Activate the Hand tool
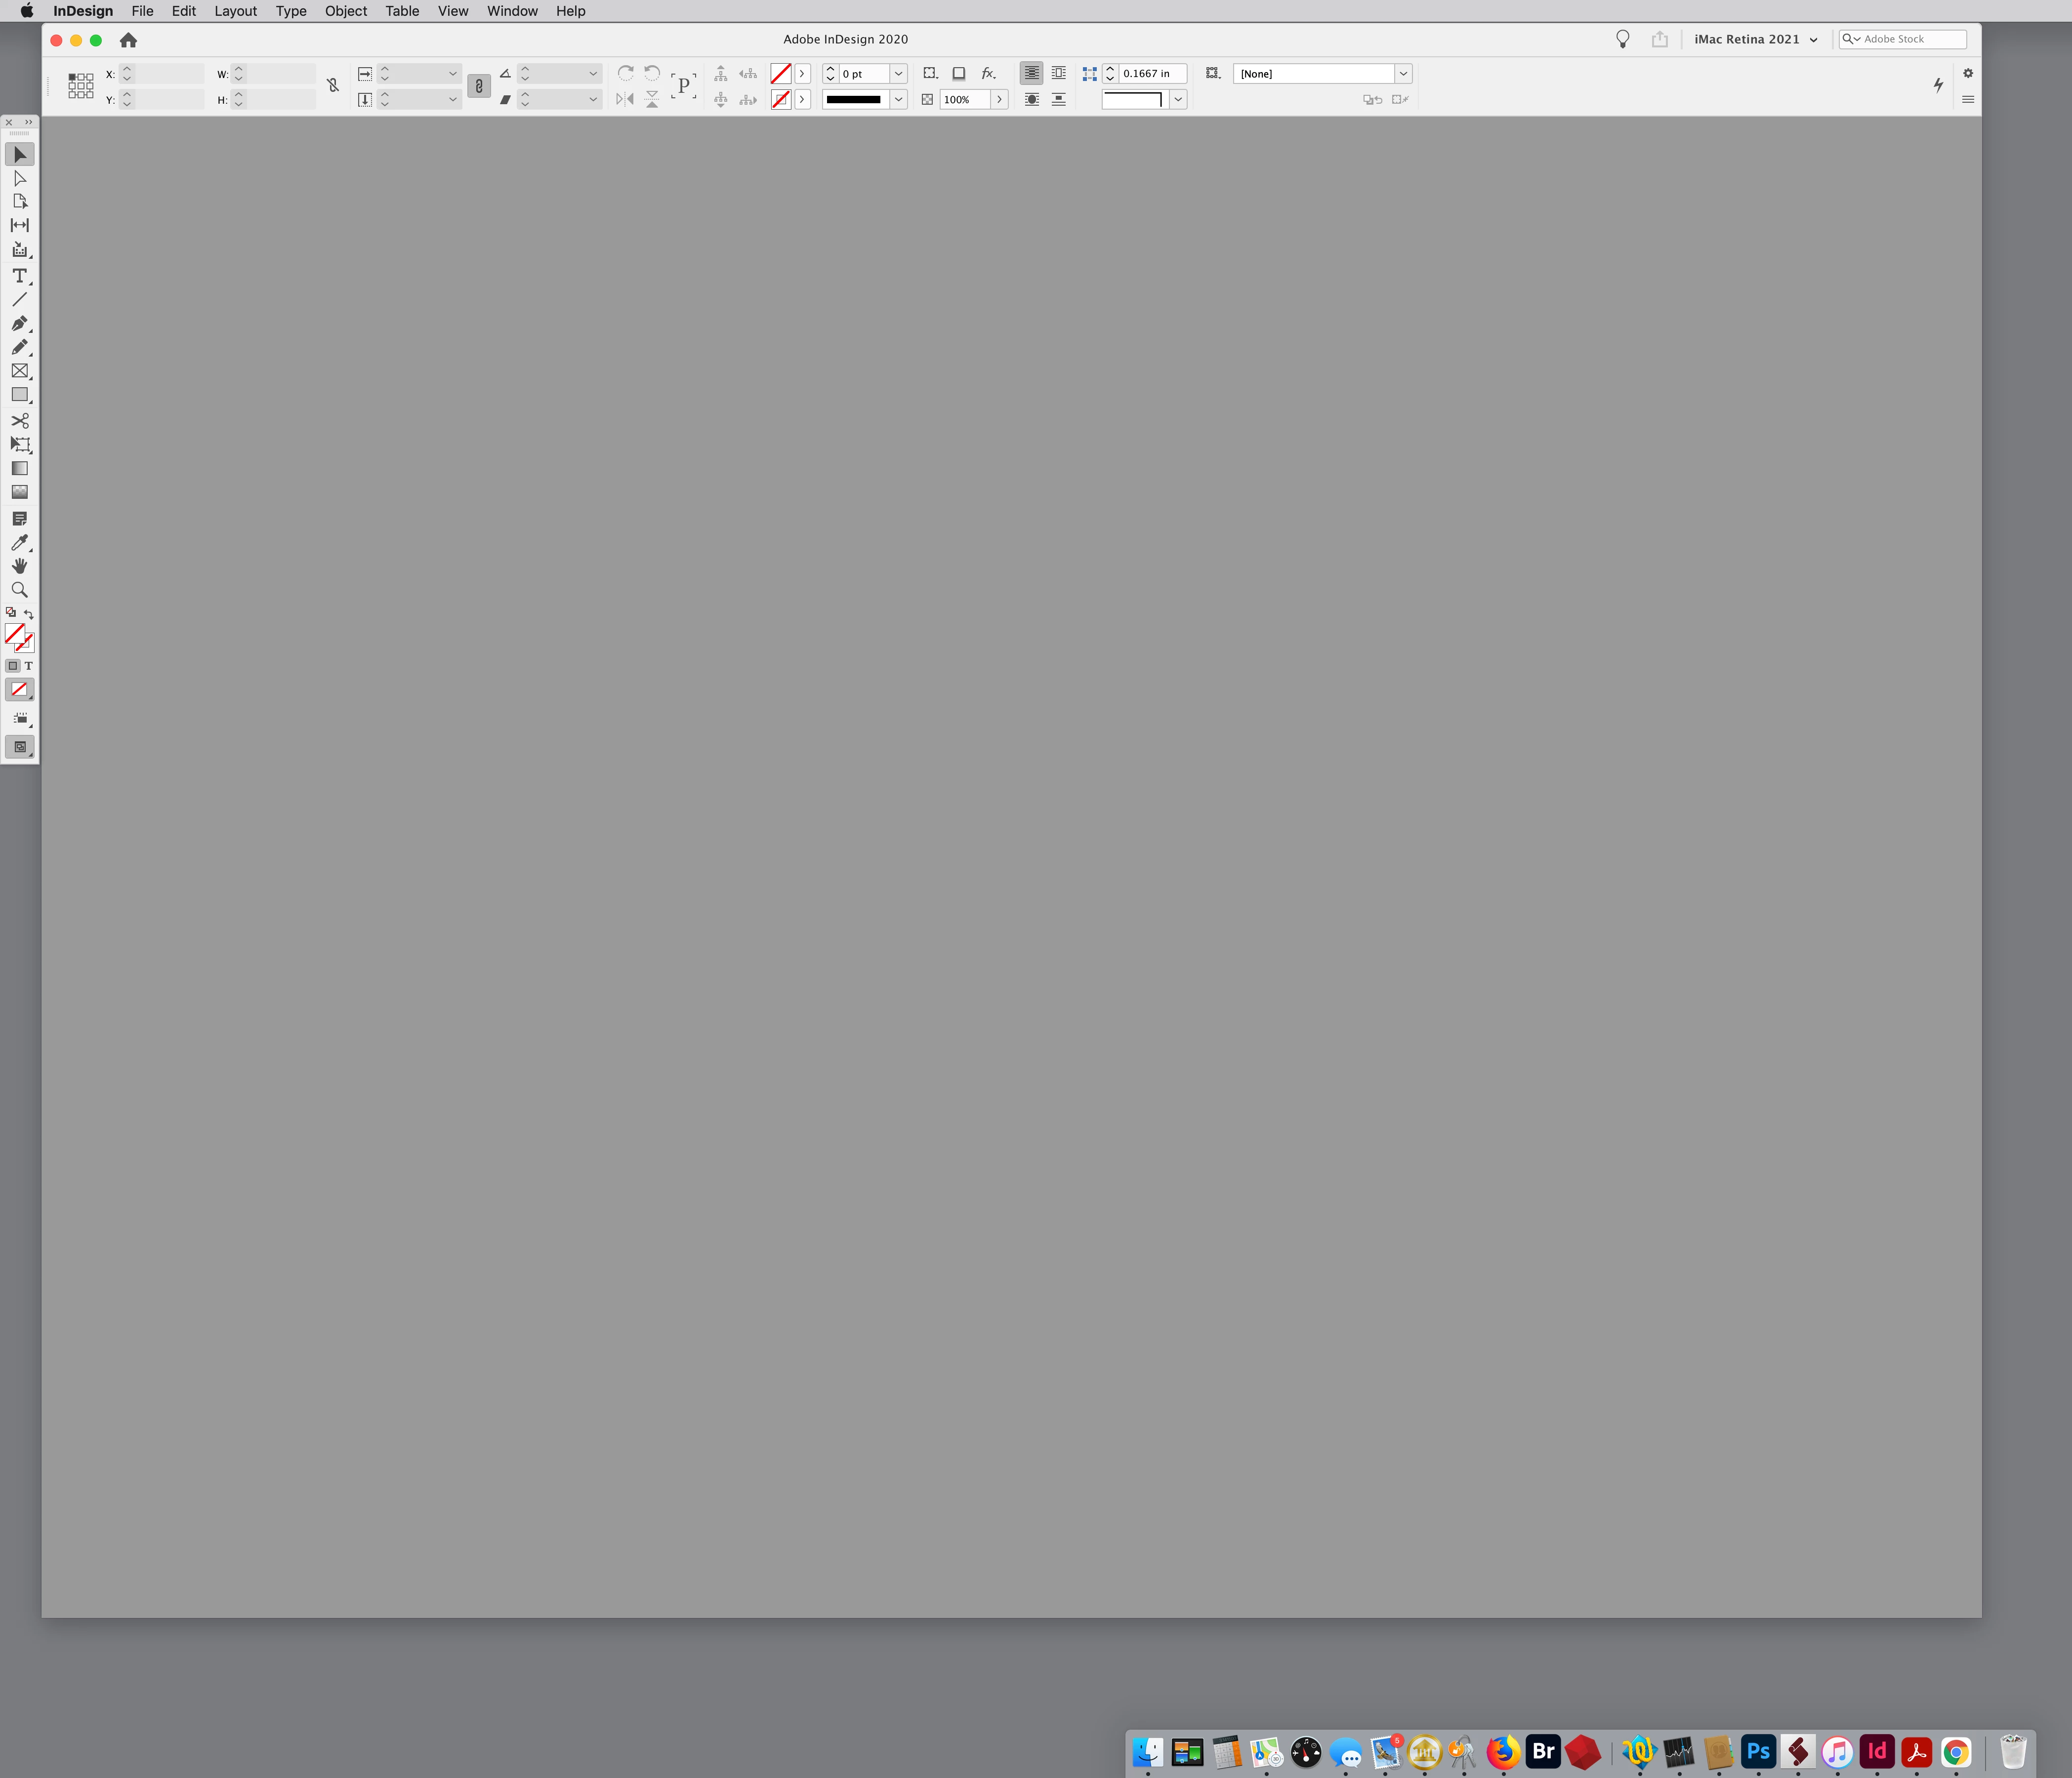This screenshot has height=1778, width=2072. (19, 566)
